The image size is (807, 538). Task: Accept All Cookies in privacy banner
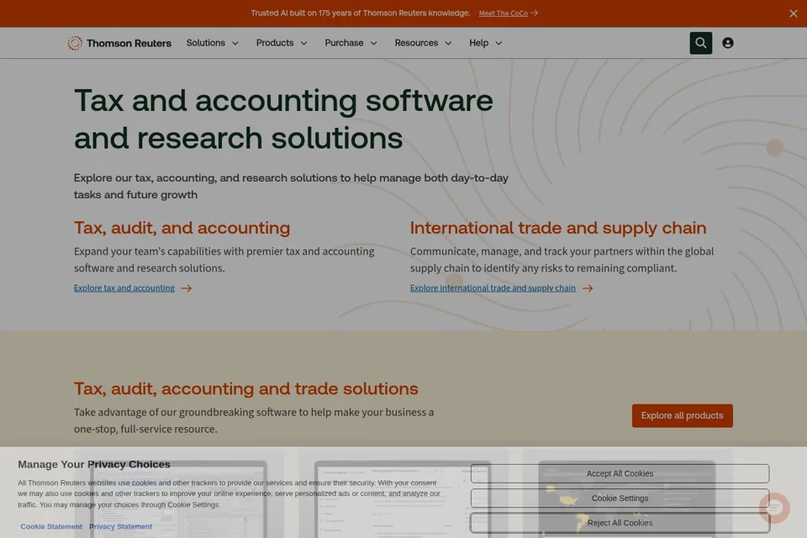coord(620,473)
